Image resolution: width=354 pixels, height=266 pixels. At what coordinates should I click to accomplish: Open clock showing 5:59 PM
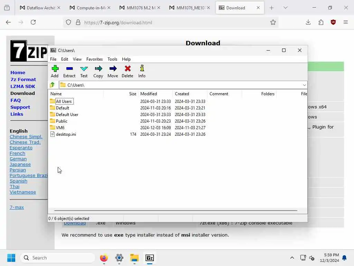point(329,258)
